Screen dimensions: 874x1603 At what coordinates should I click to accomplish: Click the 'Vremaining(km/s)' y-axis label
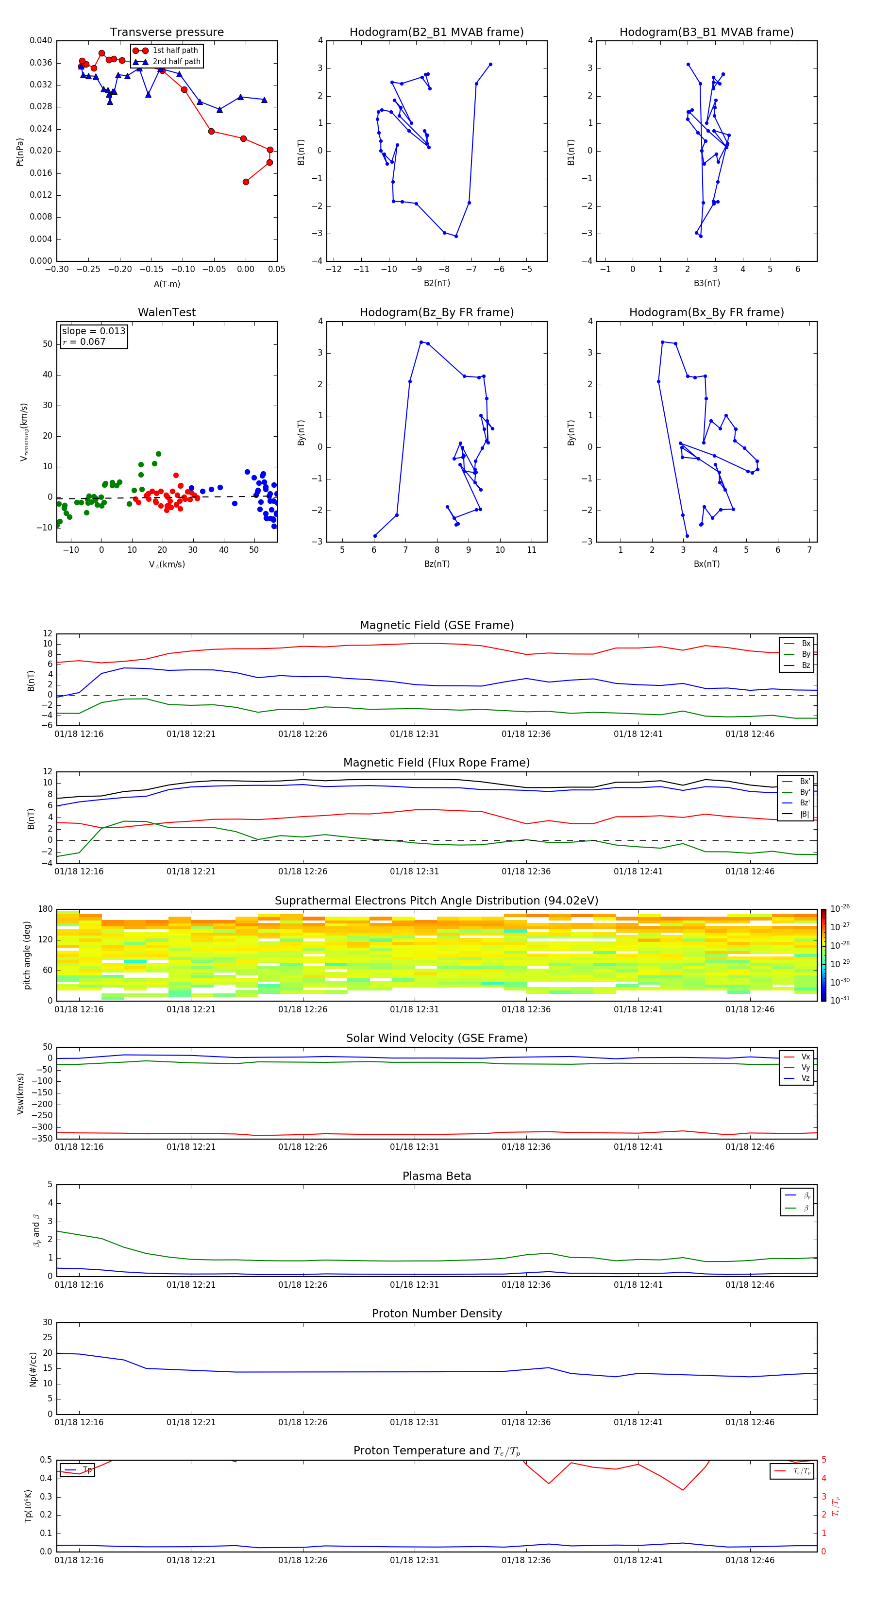(x=24, y=432)
